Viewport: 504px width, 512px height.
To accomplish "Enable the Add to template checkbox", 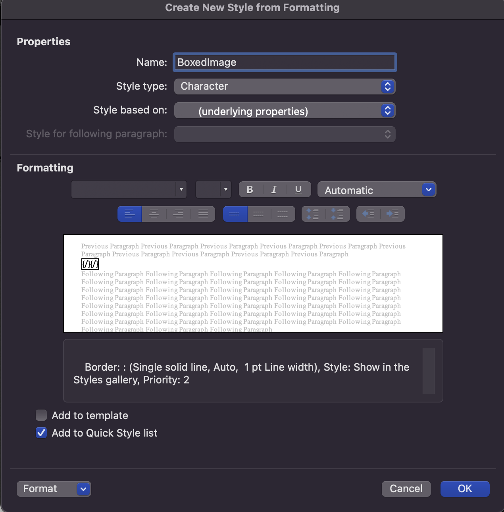I will point(41,415).
